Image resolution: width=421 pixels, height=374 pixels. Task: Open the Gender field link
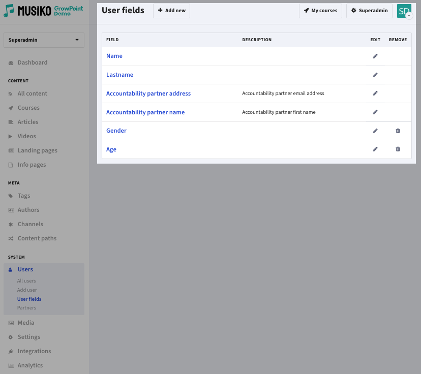116,131
